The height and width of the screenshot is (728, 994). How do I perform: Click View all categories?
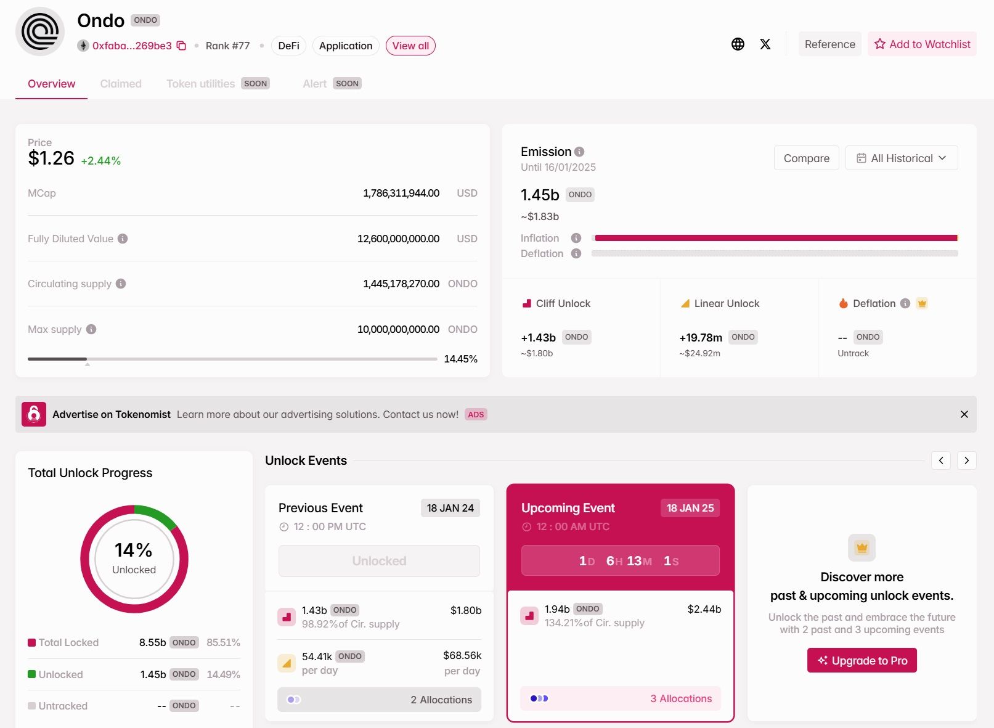point(410,46)
